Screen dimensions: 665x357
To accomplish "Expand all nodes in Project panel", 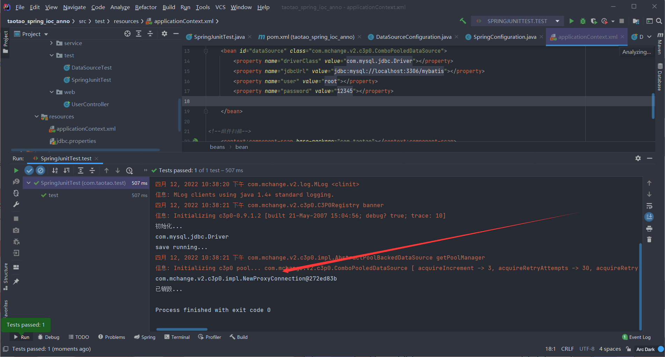I will (x=139, y=34).
